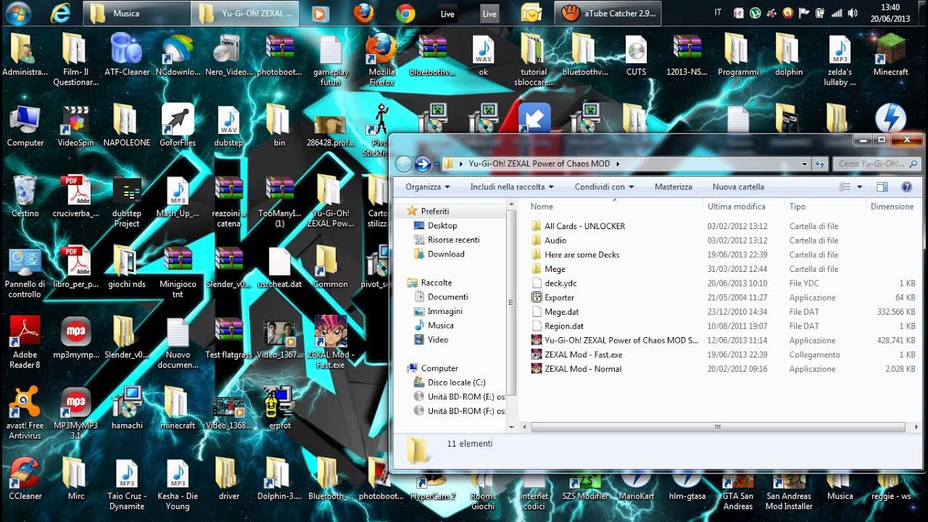
Task: Click the volume speaker tray icon
Action: point(853,13)
